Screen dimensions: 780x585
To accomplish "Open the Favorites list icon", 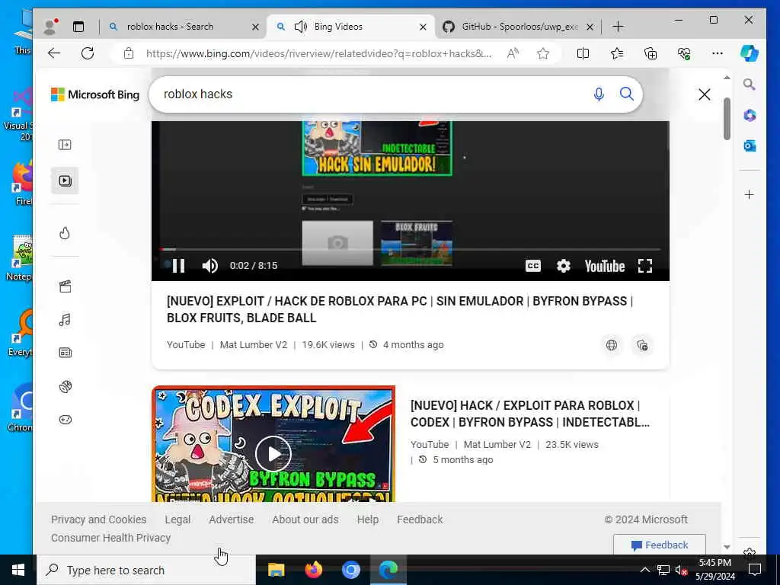I will (617, 53).
